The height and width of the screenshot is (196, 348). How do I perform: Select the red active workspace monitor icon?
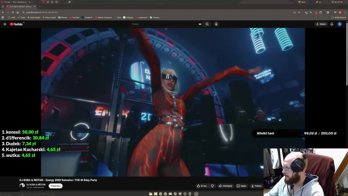coord(43,2)
